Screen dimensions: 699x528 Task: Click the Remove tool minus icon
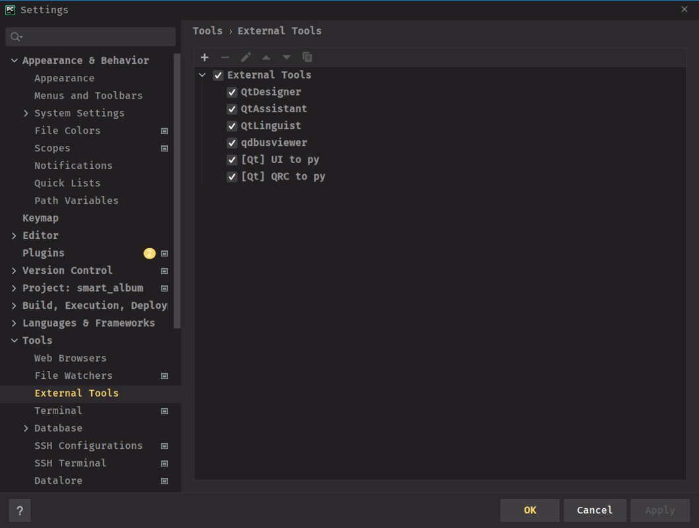pyautogui.click(x=225, y=57)
